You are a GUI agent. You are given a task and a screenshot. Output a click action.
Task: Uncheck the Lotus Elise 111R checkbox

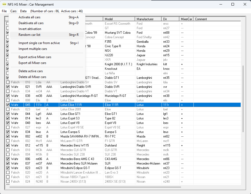click(x=8, y=105)
